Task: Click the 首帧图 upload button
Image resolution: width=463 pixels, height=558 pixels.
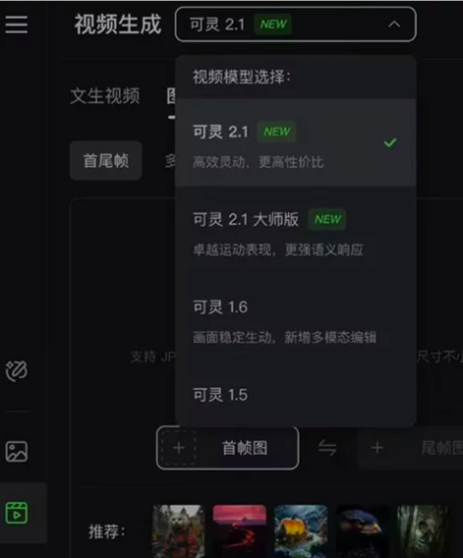Action: (228, 448)
